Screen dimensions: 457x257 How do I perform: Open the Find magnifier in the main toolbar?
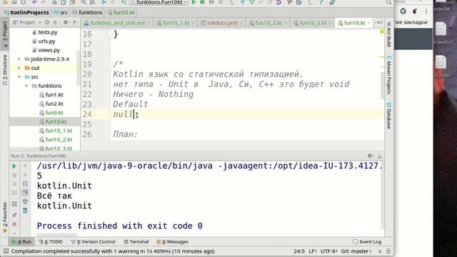pos(84,2)
